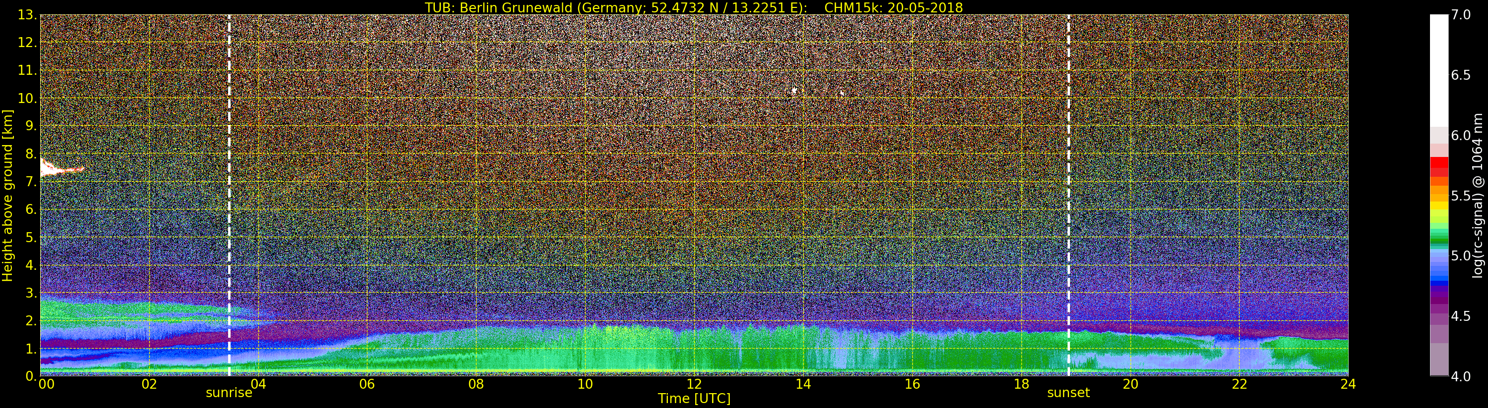Click the colorbar tick value '5.5'
1488x408 pixels.
[1460, 196]
